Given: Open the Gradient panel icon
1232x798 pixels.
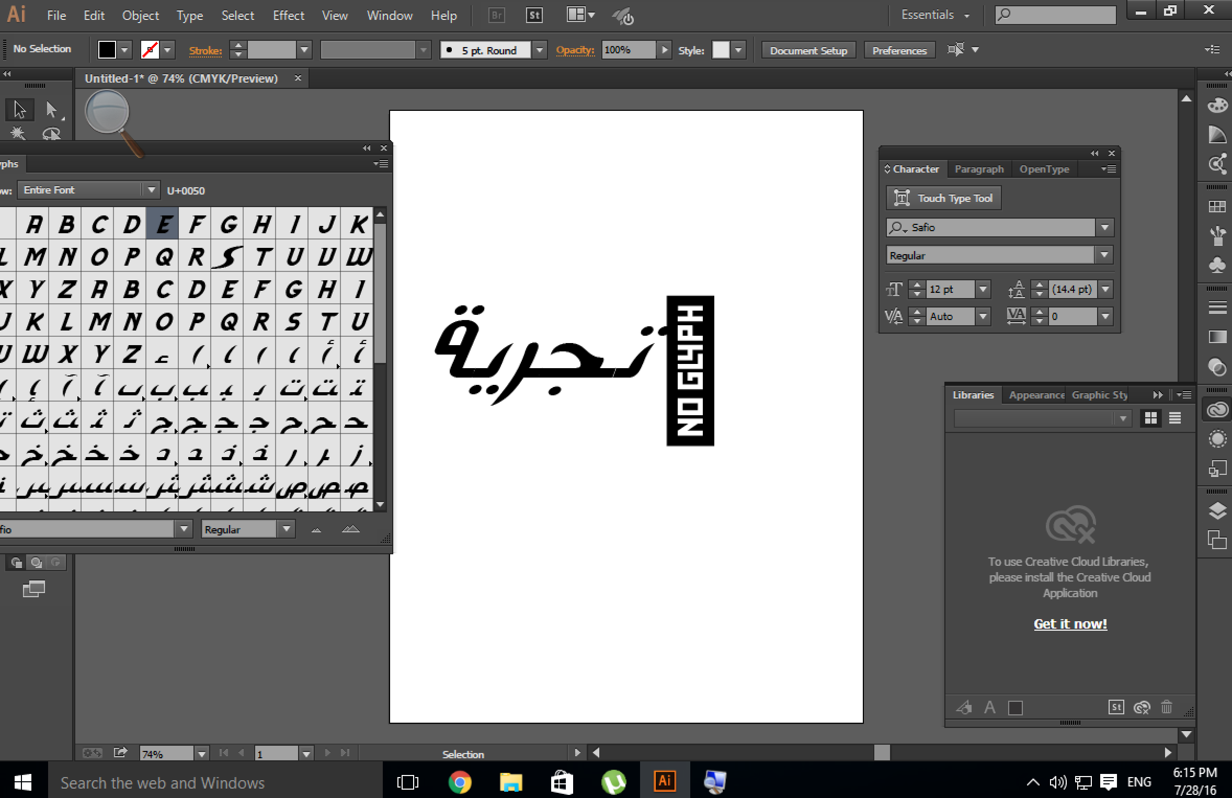Looking at the screenshot, I should pos(1217,337).
